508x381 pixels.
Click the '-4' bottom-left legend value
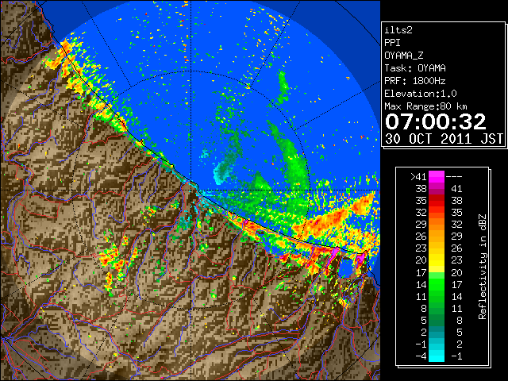tap(421, 356)
